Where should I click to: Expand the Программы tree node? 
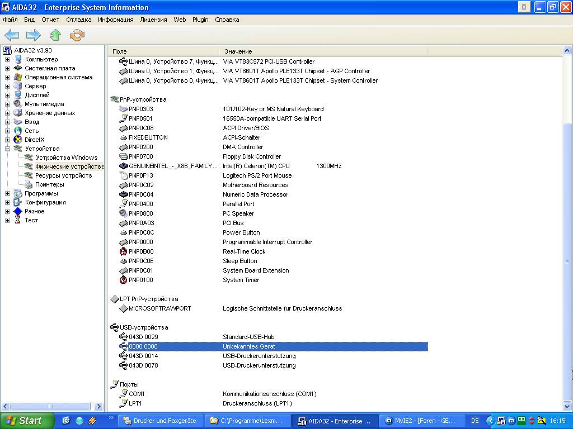coord(7,193)
